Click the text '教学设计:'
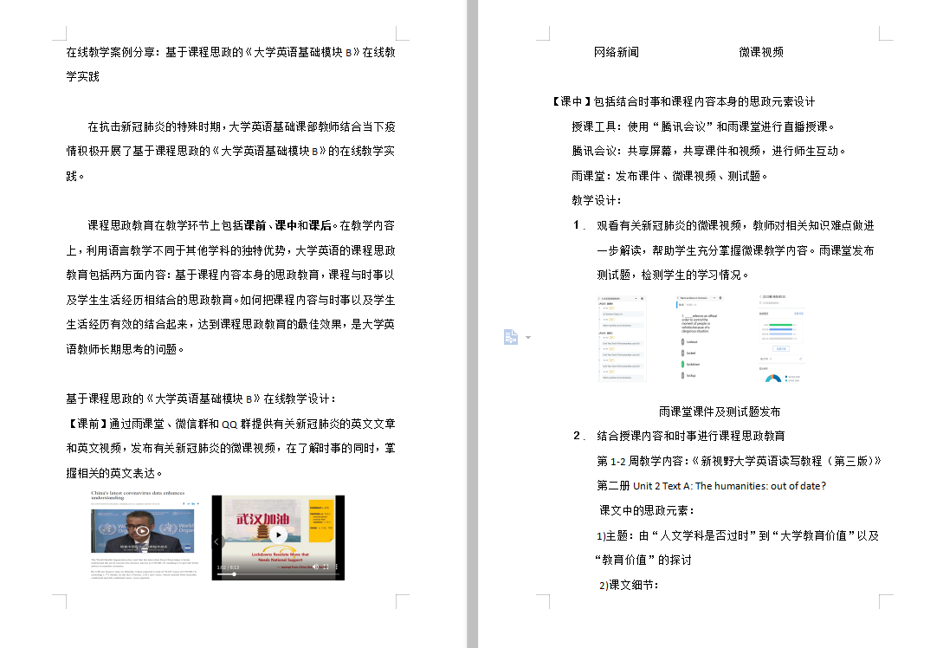The height and width of the screenshot is (648, 943). click(x=597, y=200)
